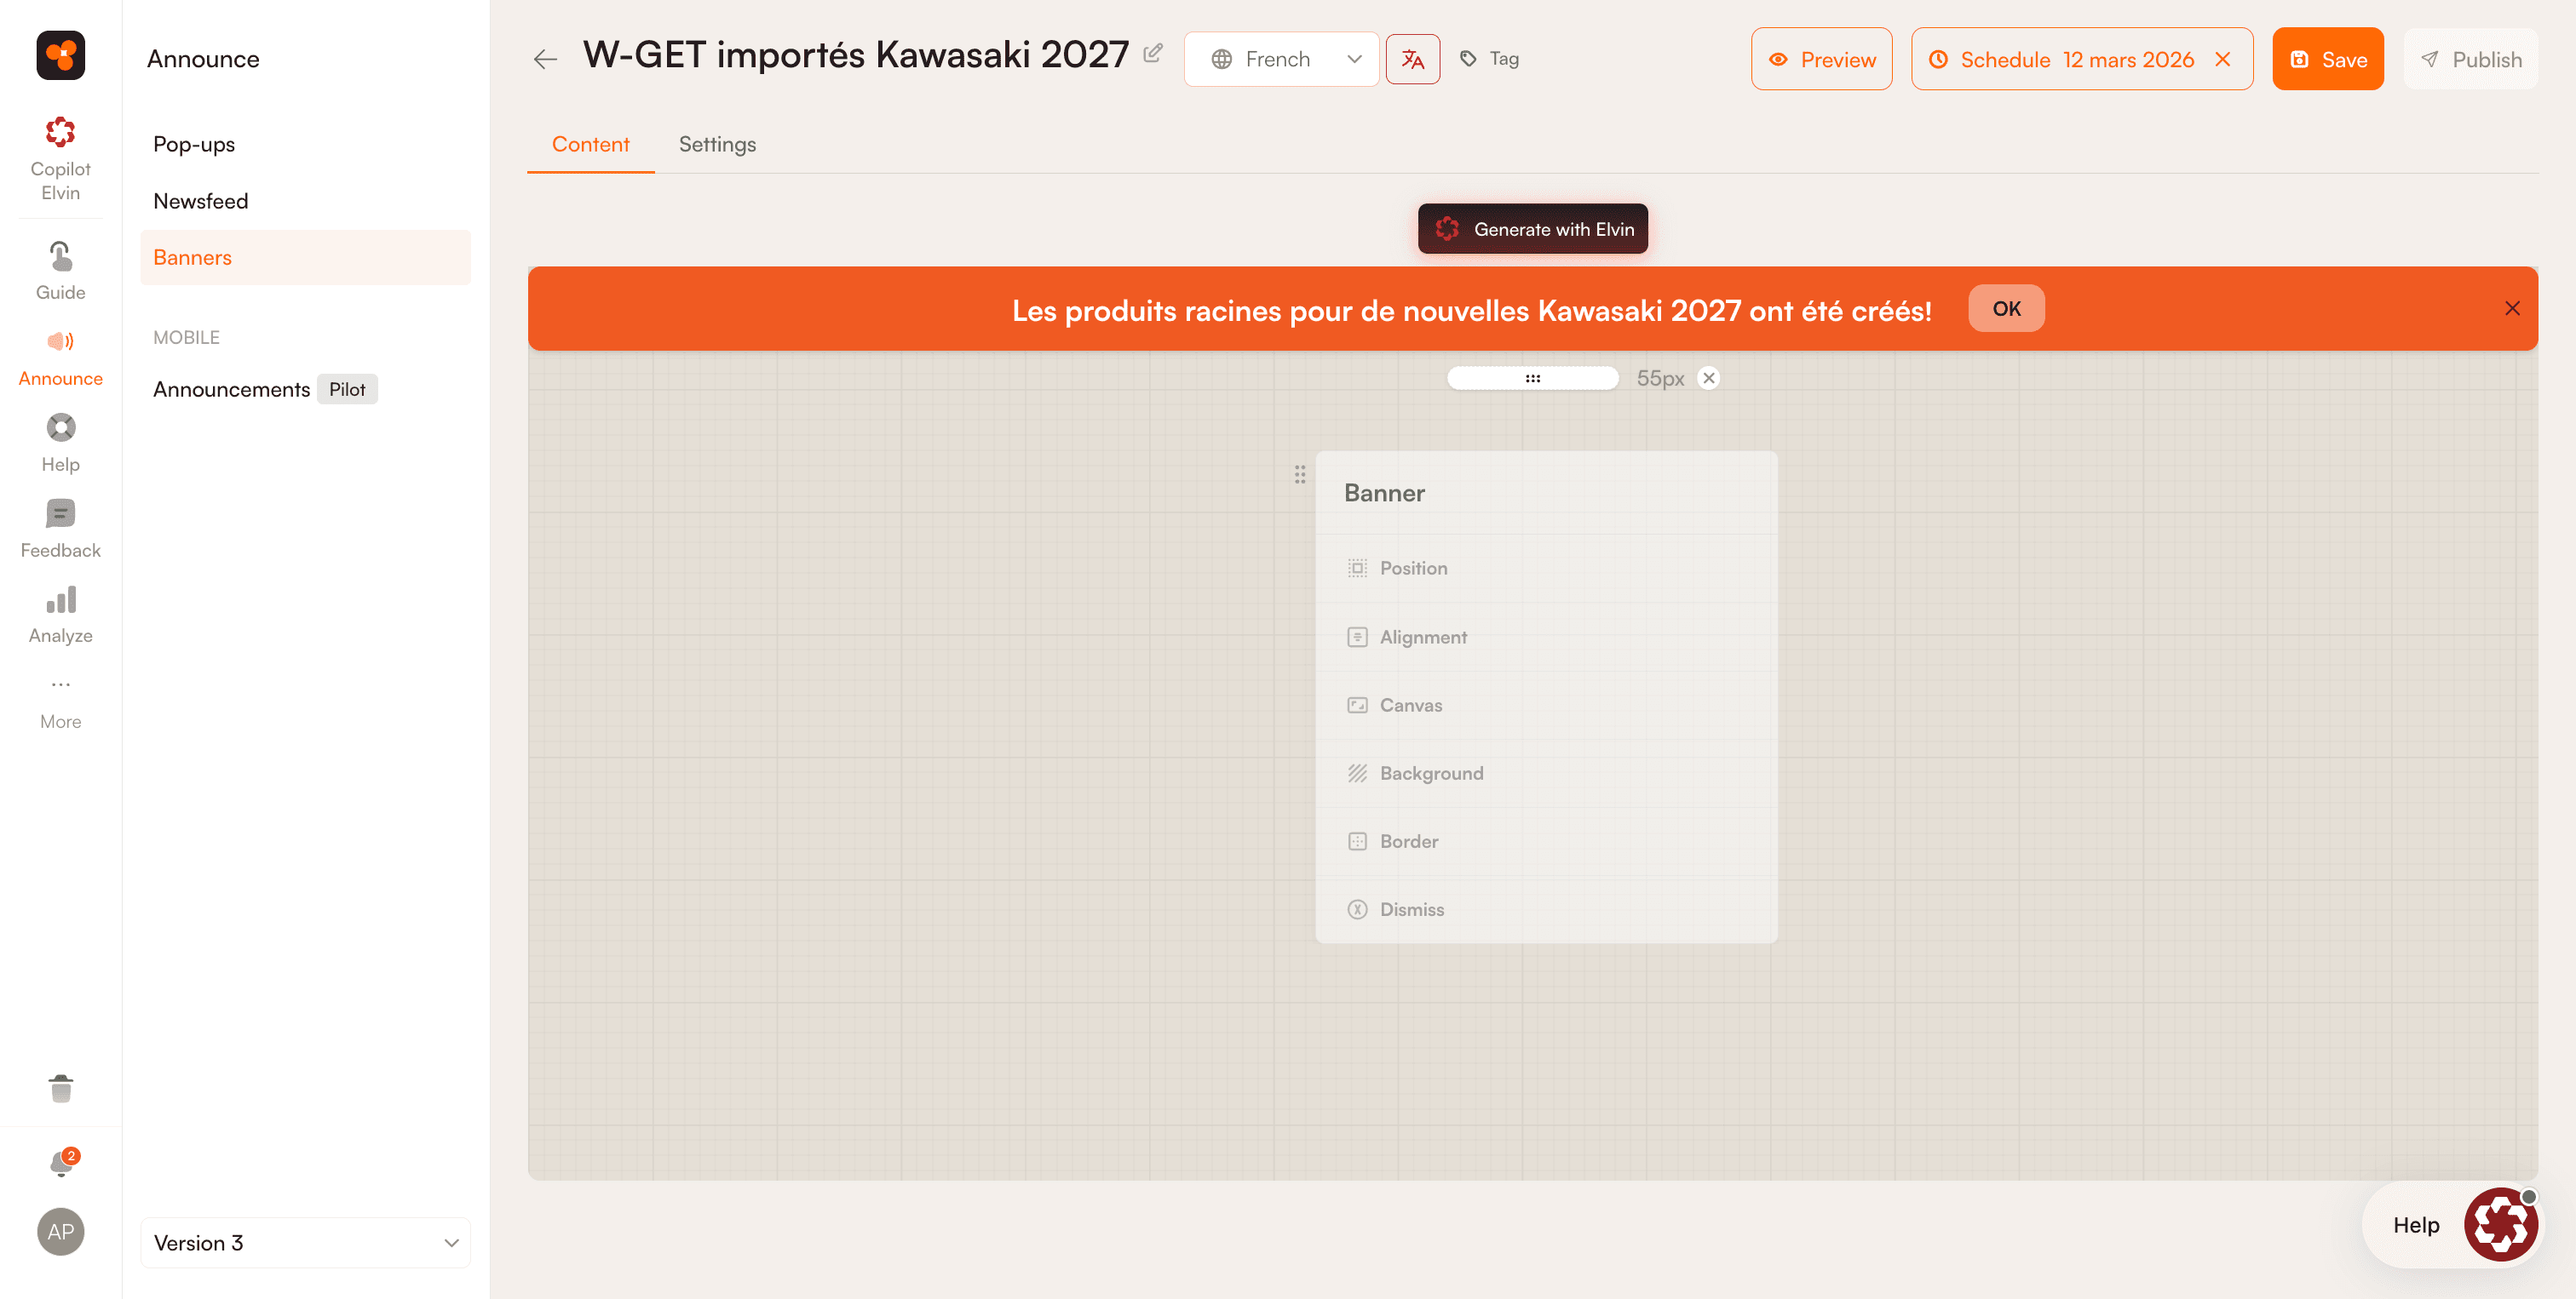
Task: Go back using the arrow
Action: [545, 60]
